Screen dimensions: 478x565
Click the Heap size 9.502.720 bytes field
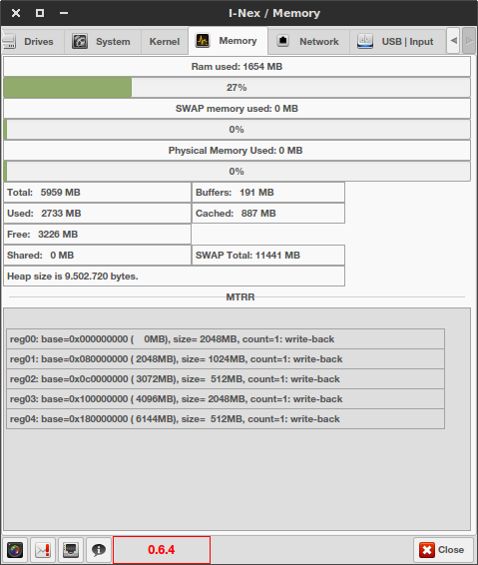pos(174,277)
